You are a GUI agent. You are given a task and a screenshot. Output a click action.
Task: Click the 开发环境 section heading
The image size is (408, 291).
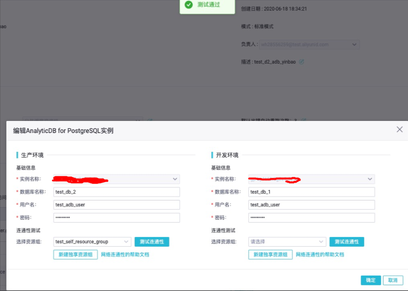tap(227, 155)
